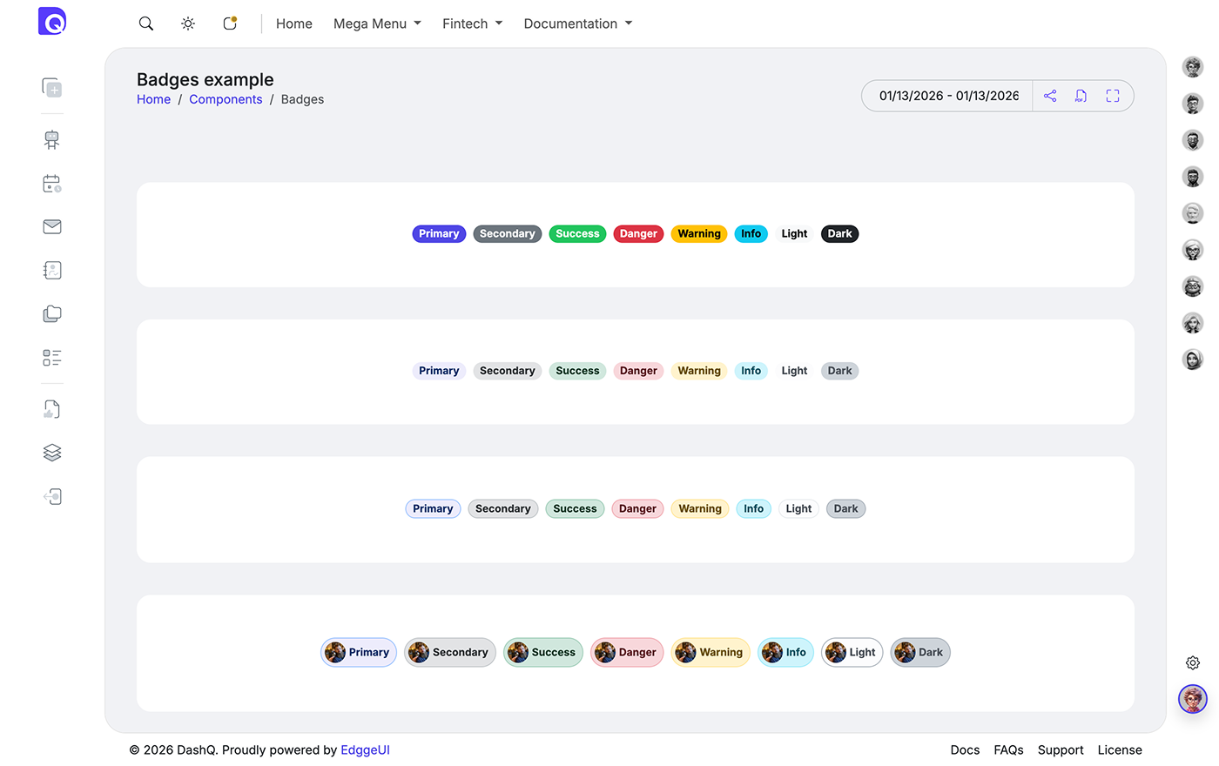Open the mail envelope icon in sidebar

pyautogui.click(x=52, y=227)
